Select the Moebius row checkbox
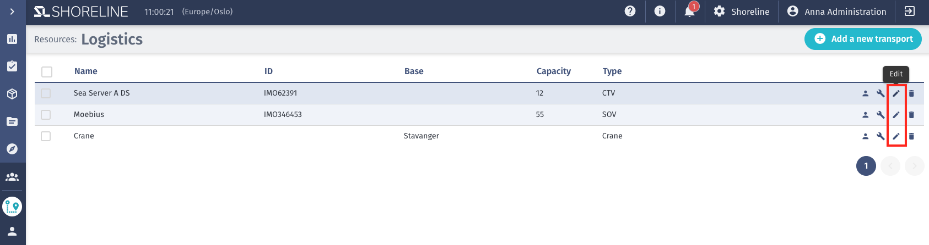 (x=46, y=115)
